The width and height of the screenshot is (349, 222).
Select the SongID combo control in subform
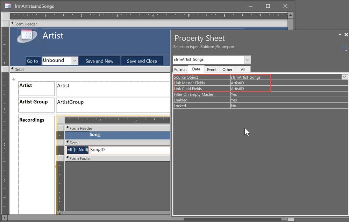130,150
